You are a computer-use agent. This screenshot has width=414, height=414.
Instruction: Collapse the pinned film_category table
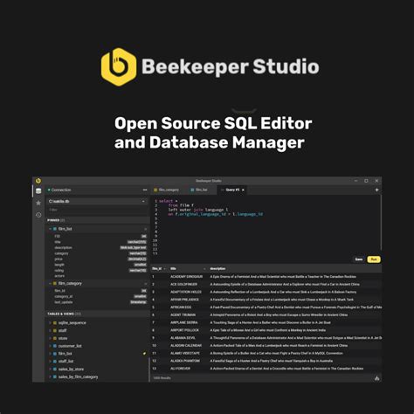tap(50, 283)
